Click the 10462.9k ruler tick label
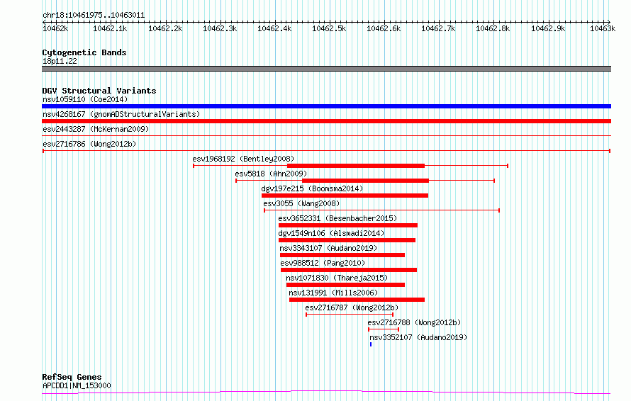The width and height of the screenshot is (631, 401). pyautogui.click(x=548, y=28)
